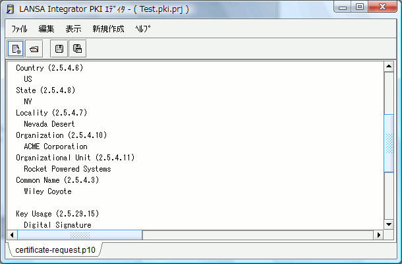Click the vertical scrollbar thumb
This screenshot has width=402, height=264.
pyautogui.click(x=389, y=143)
